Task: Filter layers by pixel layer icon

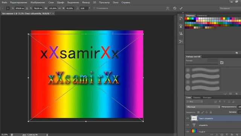Action: pos(215,102)
